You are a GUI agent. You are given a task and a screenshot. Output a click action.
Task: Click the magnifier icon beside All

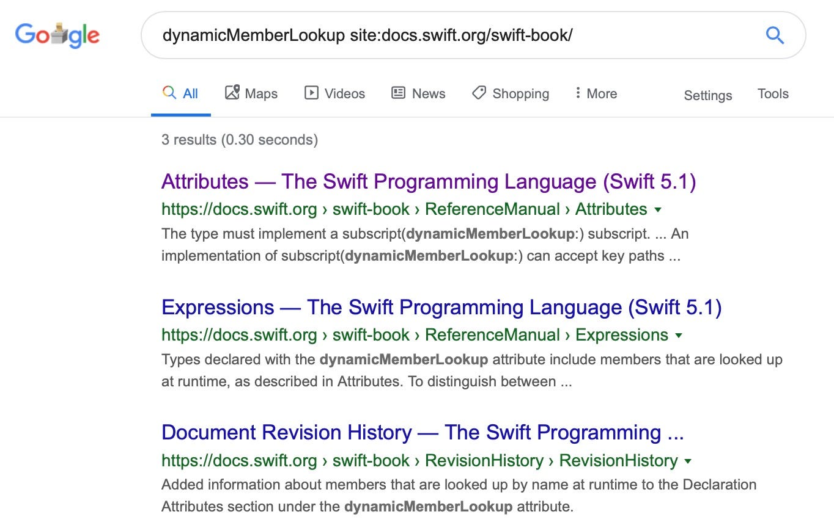tap(169, 92)
